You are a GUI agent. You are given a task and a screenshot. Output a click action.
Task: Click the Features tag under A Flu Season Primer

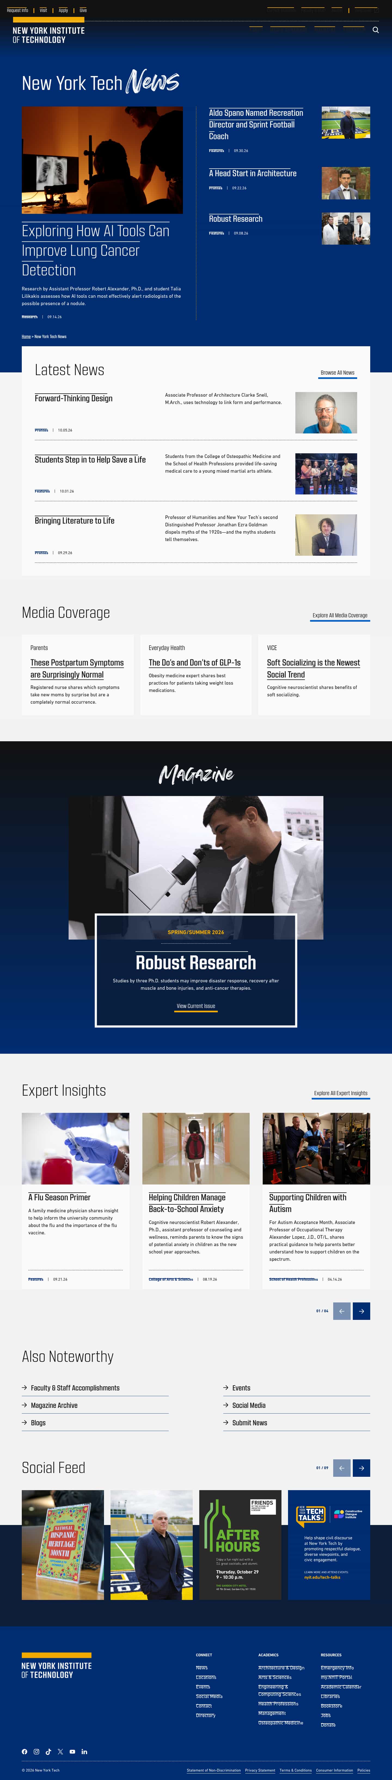point(36,1279)
